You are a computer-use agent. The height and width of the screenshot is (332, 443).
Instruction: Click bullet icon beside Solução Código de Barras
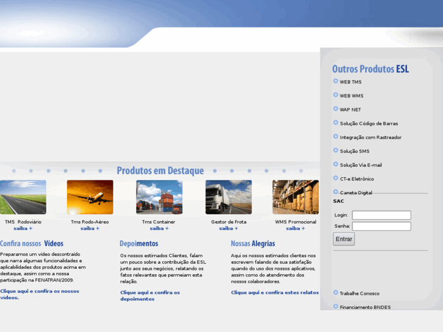coord(336,122)
